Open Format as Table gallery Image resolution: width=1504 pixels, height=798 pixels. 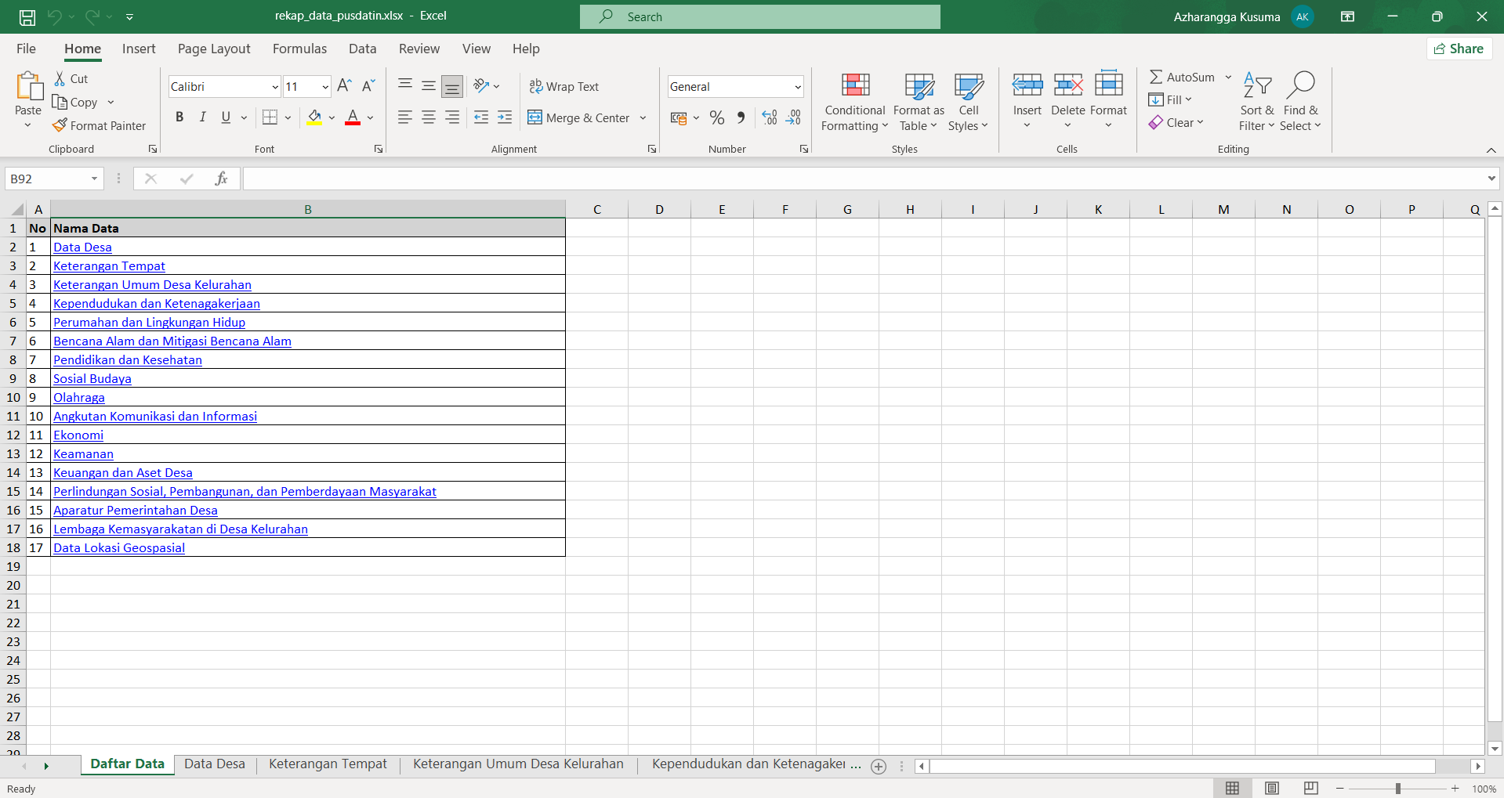click(919, 102)
